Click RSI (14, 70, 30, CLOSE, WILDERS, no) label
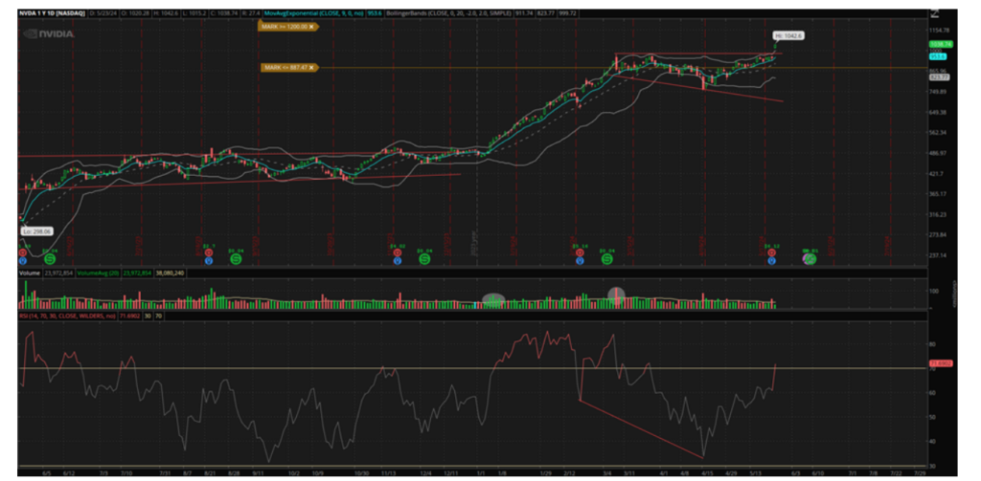This screenshot has width=981, height=481. (x=69, y=317)
